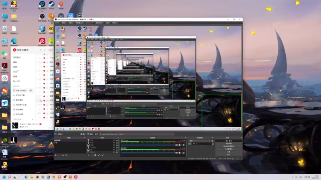The height and width of the screenshot is (180, 321).
Task: Remove selected scene with Scenes minus icon
Action: (59, 155)
